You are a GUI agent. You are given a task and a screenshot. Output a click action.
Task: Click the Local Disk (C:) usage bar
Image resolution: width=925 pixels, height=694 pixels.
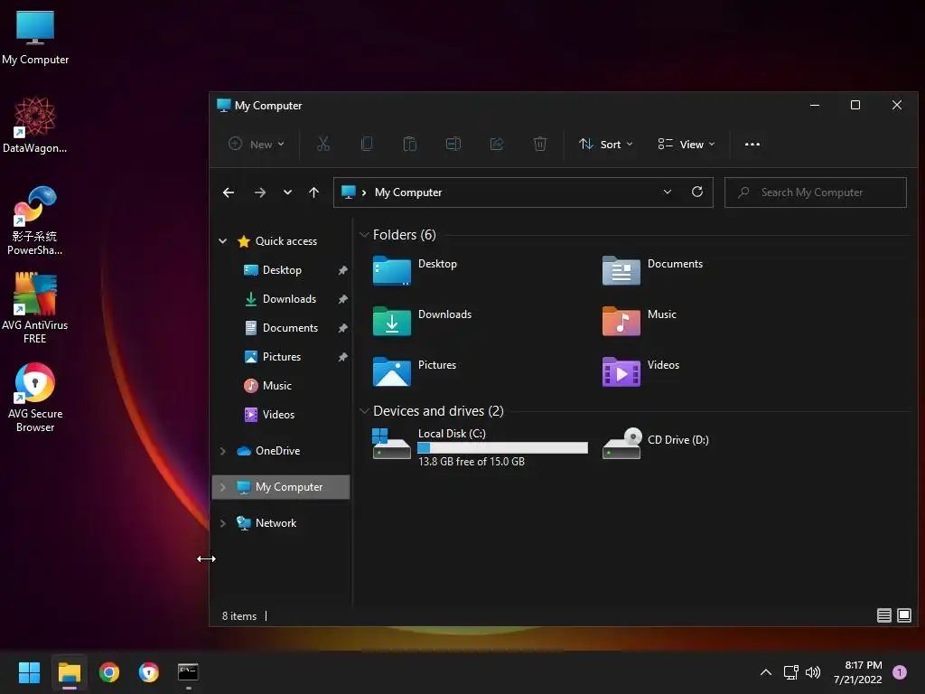[x=502, y=448]
